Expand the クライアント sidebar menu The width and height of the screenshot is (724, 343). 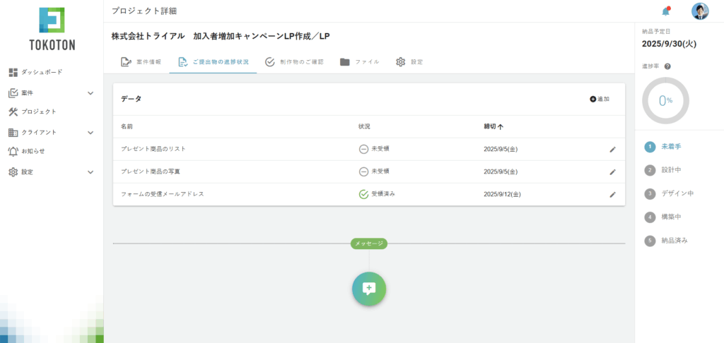[90, 132]
